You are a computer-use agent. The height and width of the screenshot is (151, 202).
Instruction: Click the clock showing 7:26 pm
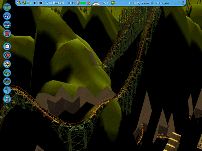click(x=162, y=3)
